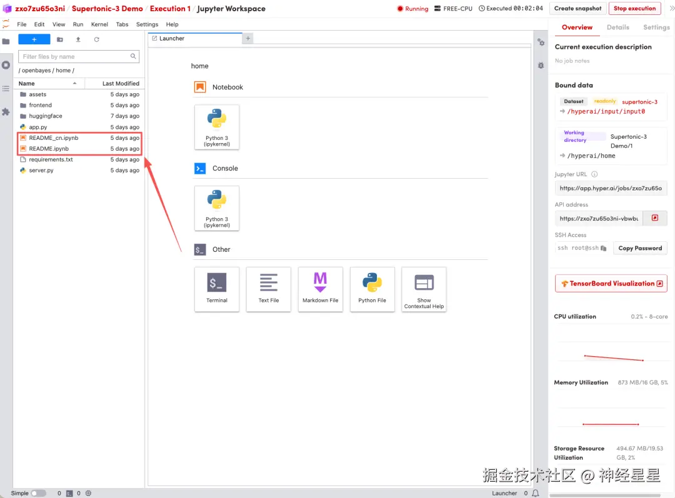The image size is (675, 498).
Task: Show Contextual Help from launcher
Action: click(x=424, y=289)
